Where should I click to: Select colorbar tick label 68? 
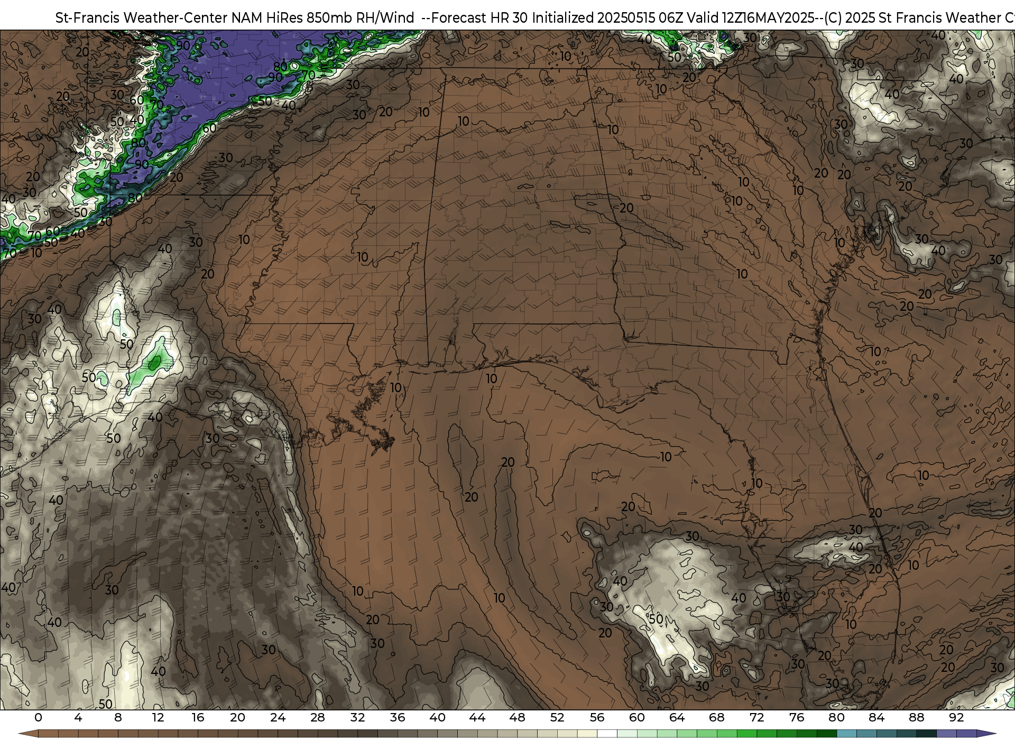pyautogui.click(x=717, y=718)
